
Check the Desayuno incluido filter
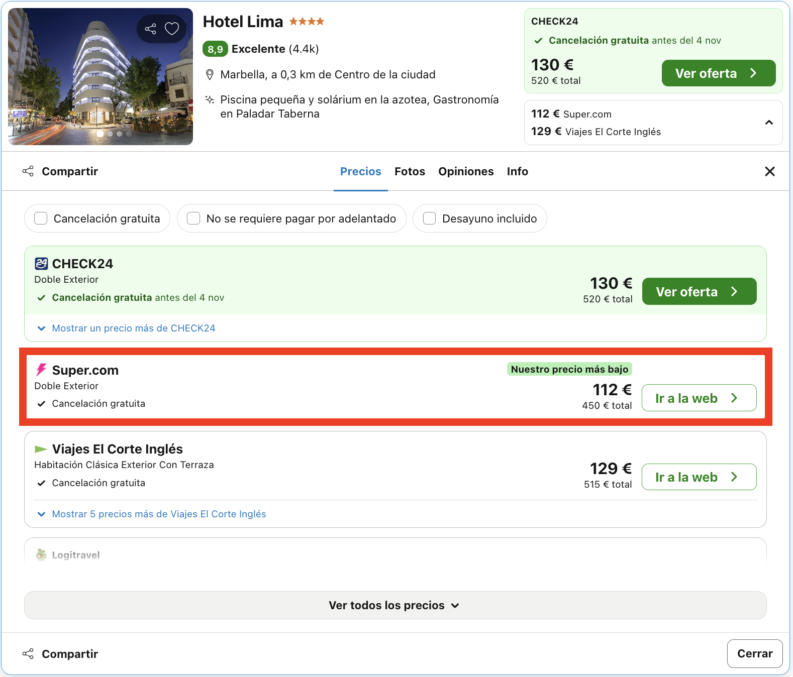click(430, 218)
